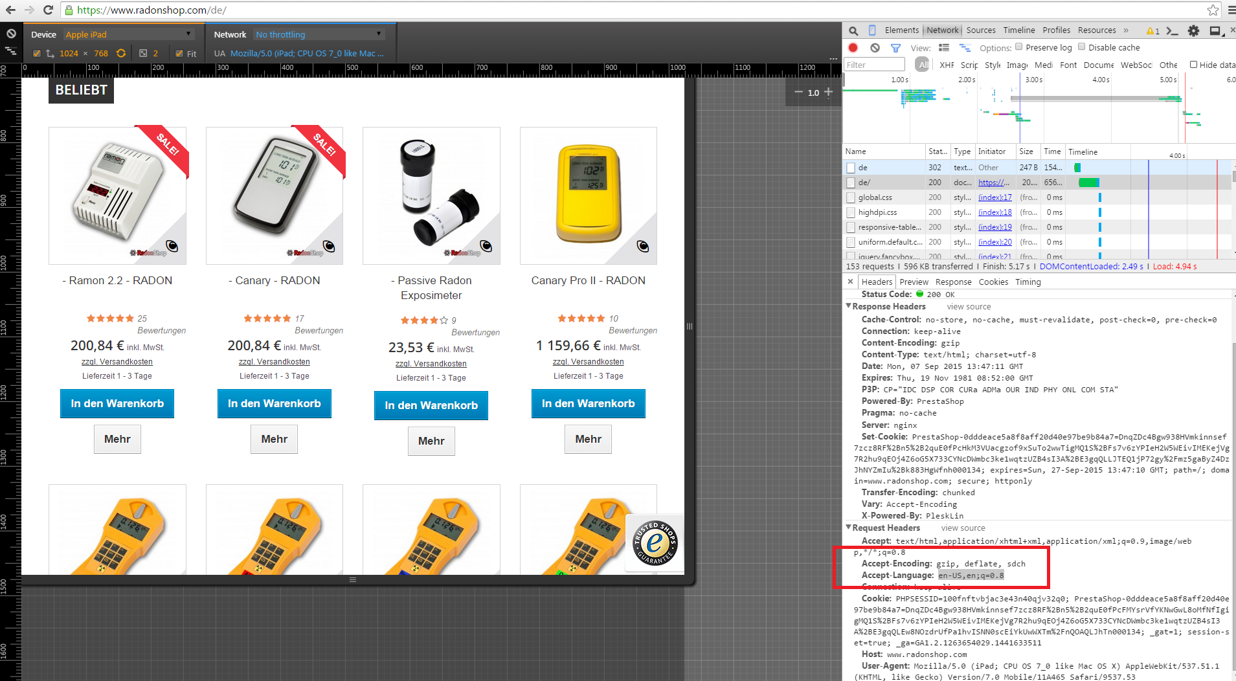Viewport: 1236px width, 681px height.
Task: Toggle device mode with the phone icon
Action: click(x=872, y=30)
